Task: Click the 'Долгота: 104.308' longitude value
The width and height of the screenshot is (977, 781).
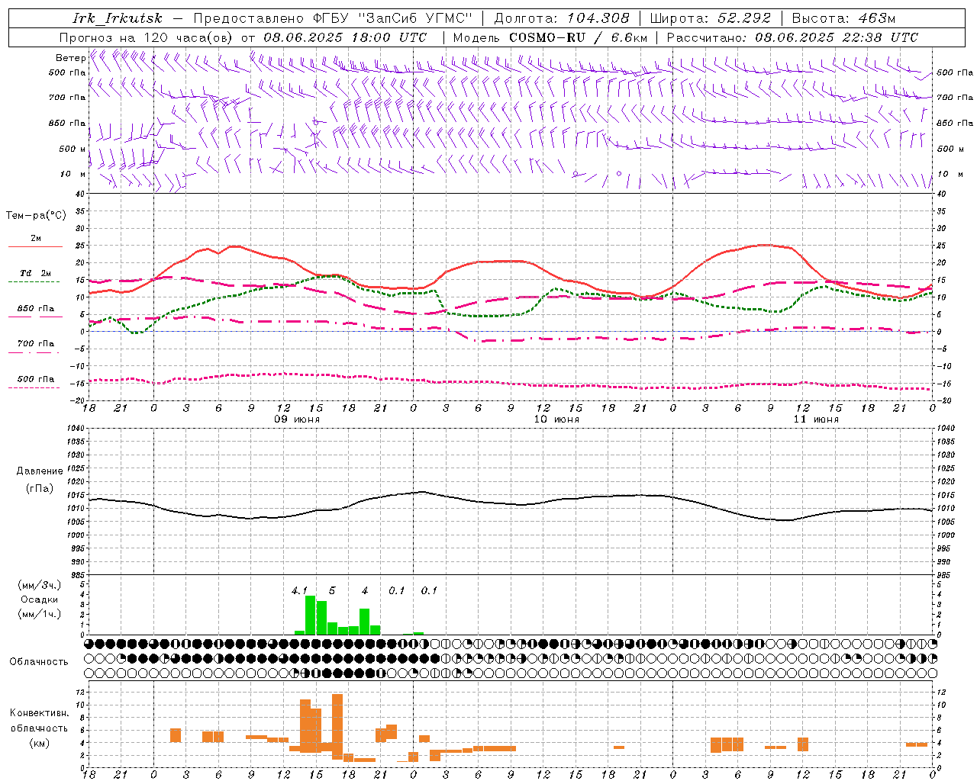Action: point(562,18)
